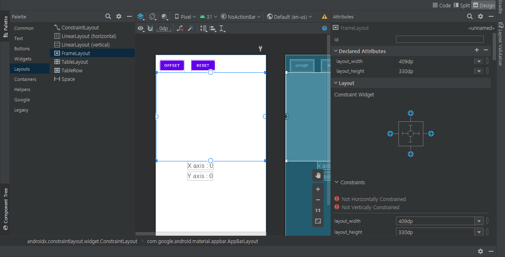Select ConstraintLayout in bottom breadcrumb
Image resolution: width=505 pixels, height=257 pixels.
click(x=82, y=241)
